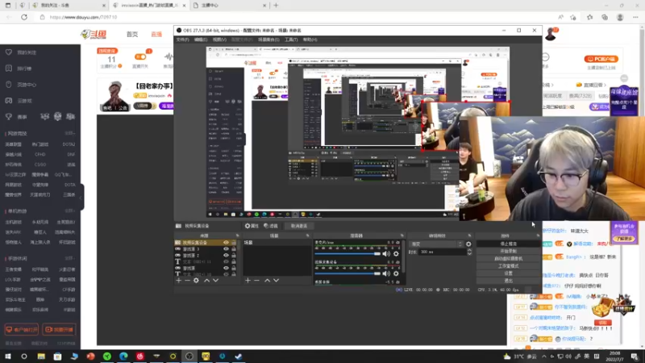Click Stop Streaming button in OBS controls
The width and height of the screenshot is (645, 363).
(509, 244)
